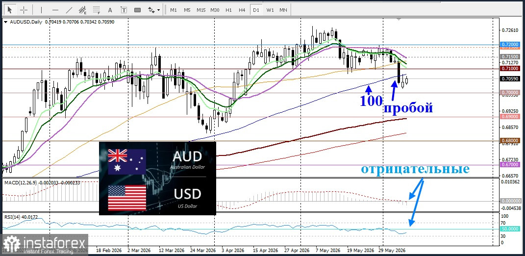The height and width of the screenshot is (256, 525).
Task: Click the 0.72610 price scale value
Action: pyautogui.click(x=509, y=30)
